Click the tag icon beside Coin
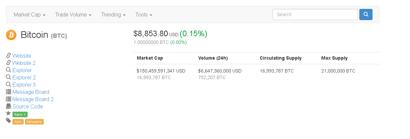 (x=9, y=121)
